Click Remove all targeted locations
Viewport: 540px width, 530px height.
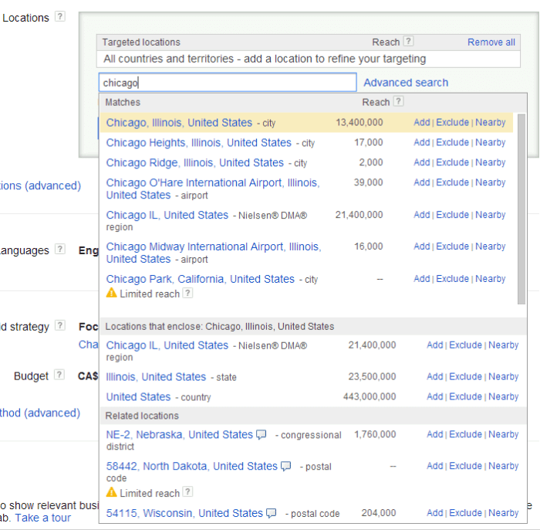[491, 42]
